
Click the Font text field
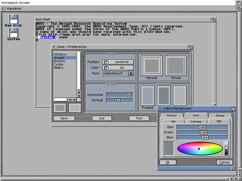pos(115,73)
